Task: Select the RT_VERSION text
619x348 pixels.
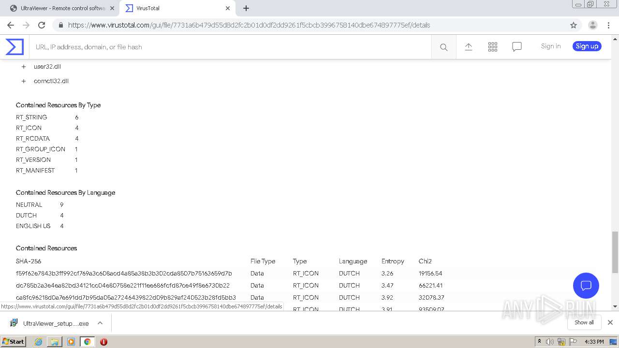Action: tap(33, 160)
